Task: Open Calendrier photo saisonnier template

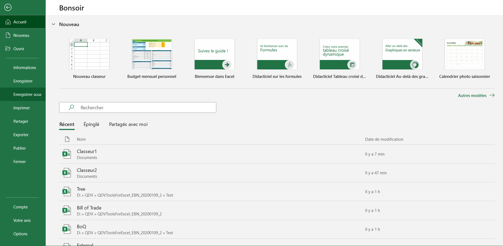Action: (465, 59)
